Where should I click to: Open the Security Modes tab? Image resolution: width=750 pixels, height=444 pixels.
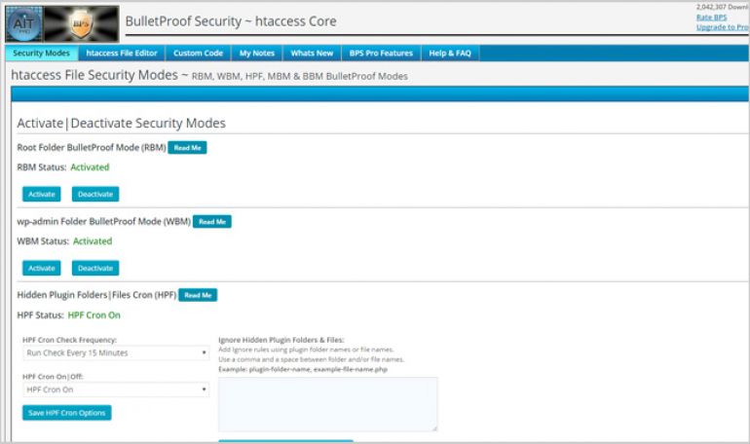[x=41, y=53]
